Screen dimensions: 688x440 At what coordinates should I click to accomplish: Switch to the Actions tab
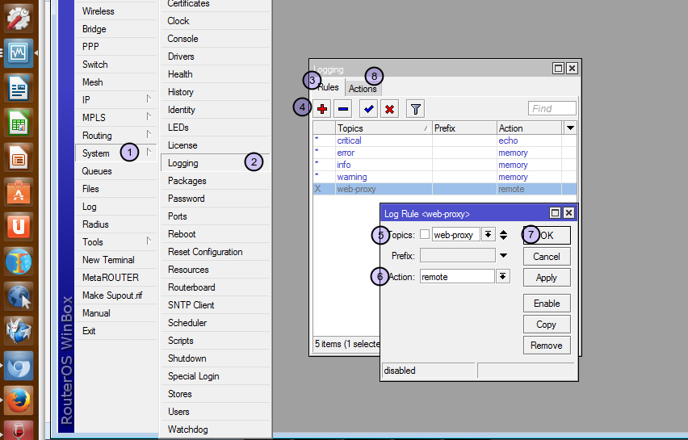click(x=363, y=89)
